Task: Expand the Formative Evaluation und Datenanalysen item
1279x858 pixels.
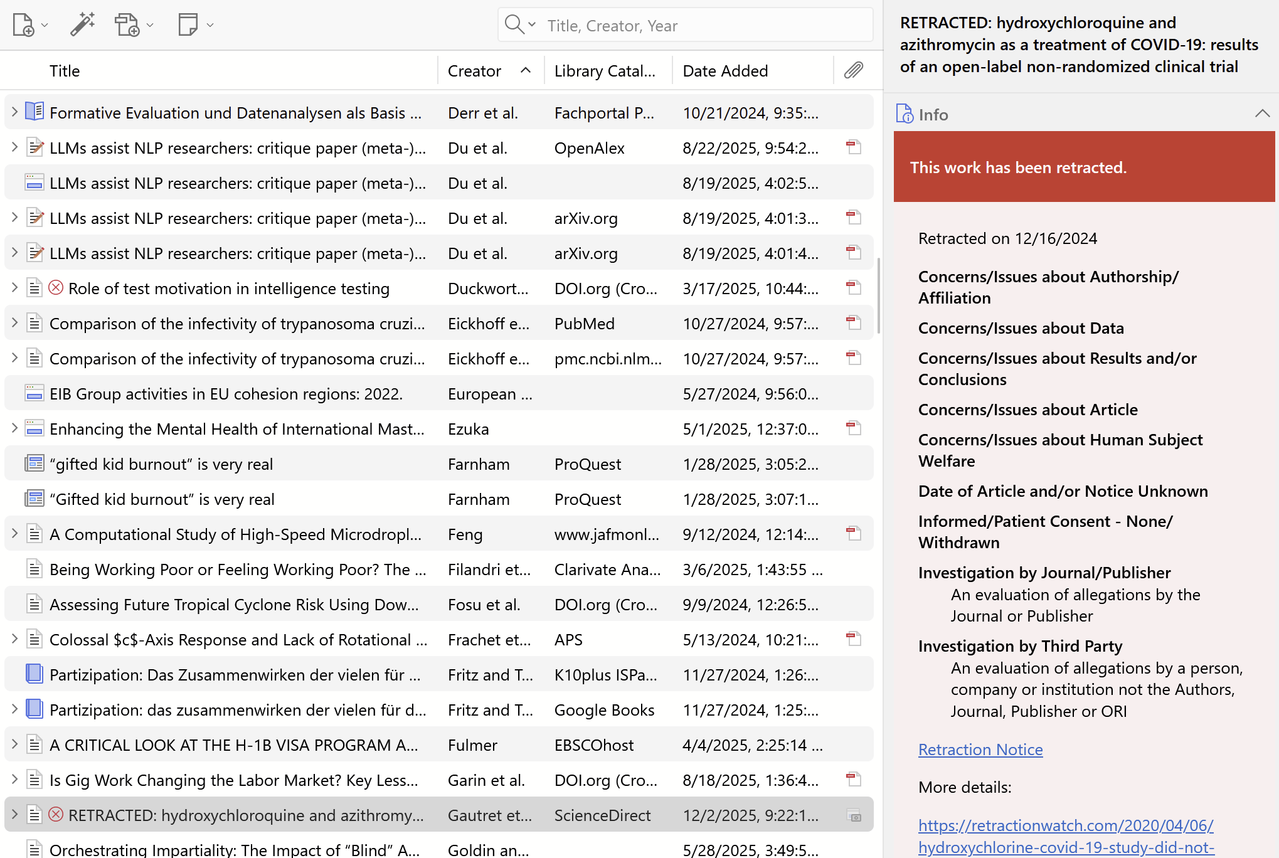Action: pos(14,112)
